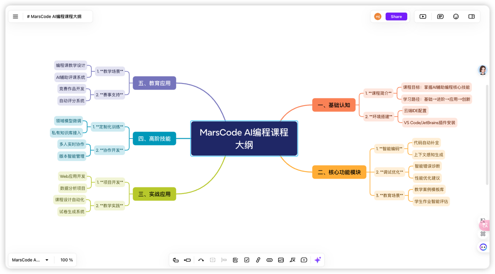Insert a math formula equation
495x274 pixels.
click(292, 260)
